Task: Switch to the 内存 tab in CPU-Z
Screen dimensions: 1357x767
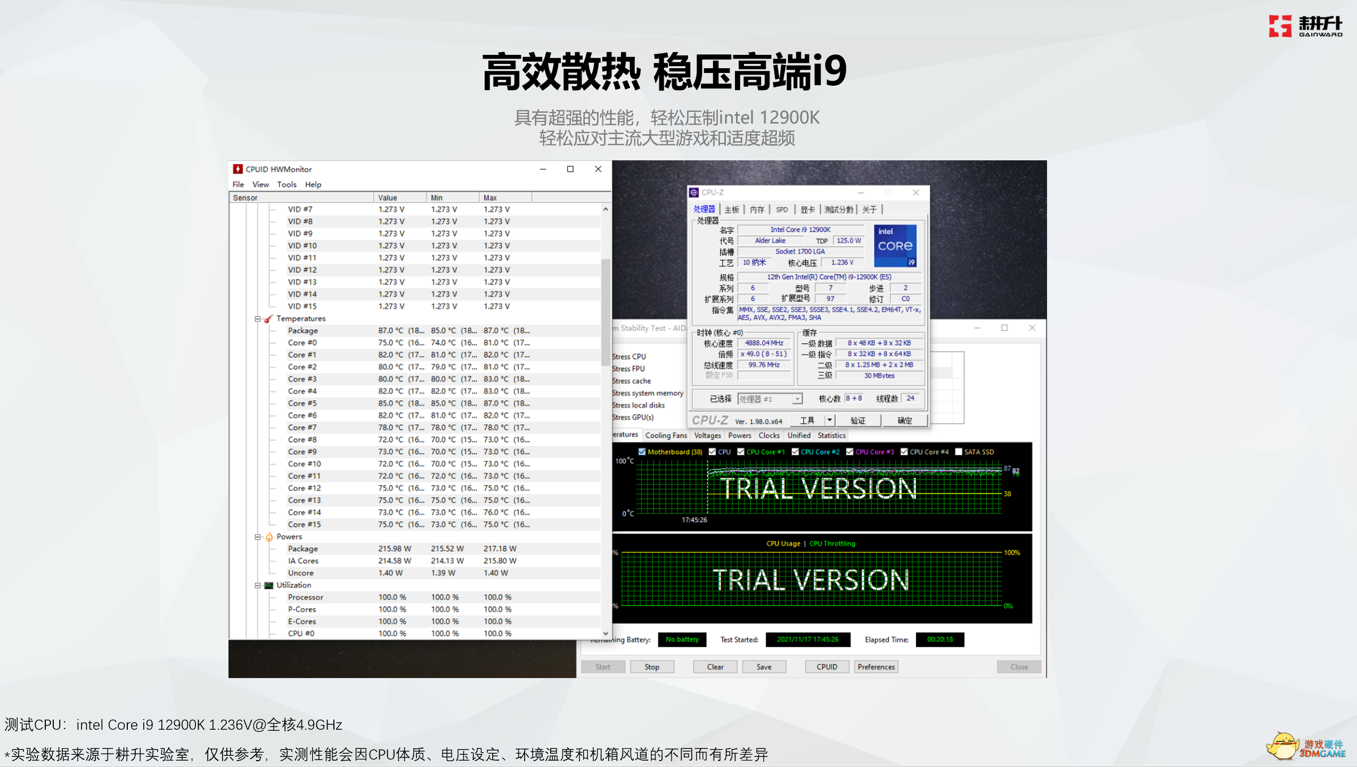Action: [x=757, y=209]
